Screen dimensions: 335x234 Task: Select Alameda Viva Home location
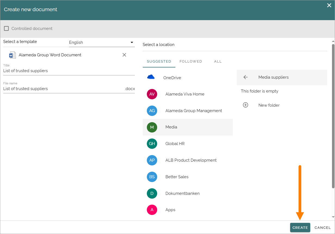pyautogui.click(x=188, y=94)
